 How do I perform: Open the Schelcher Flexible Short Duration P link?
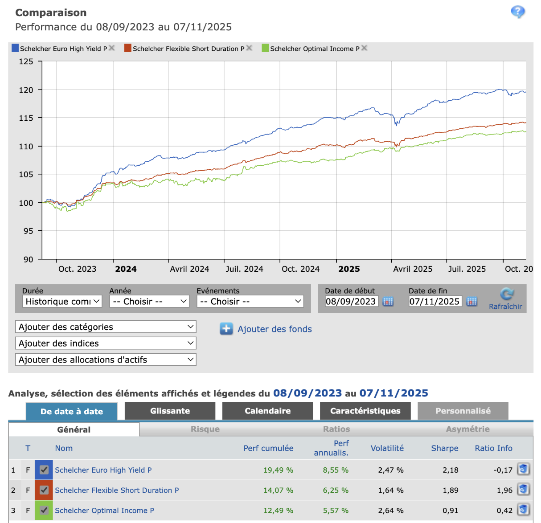coord(117,490)
